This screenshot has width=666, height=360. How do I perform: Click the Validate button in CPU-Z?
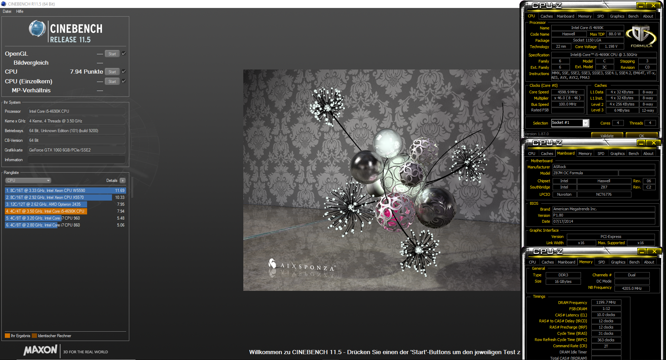click(607, 136)
